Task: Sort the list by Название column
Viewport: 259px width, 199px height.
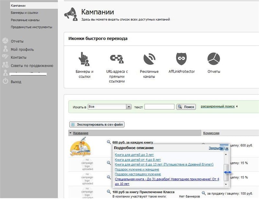Action: pos(81,133)
